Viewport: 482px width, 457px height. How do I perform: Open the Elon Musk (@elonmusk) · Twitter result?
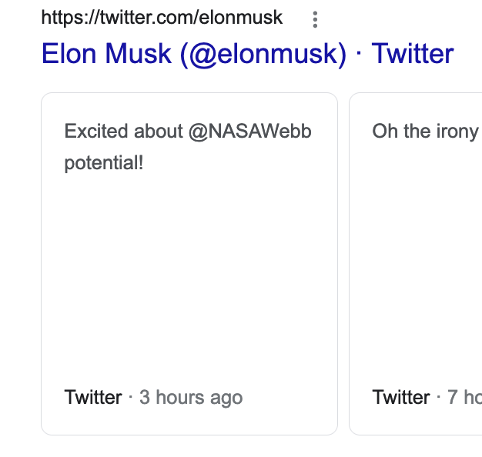(247, 54)
